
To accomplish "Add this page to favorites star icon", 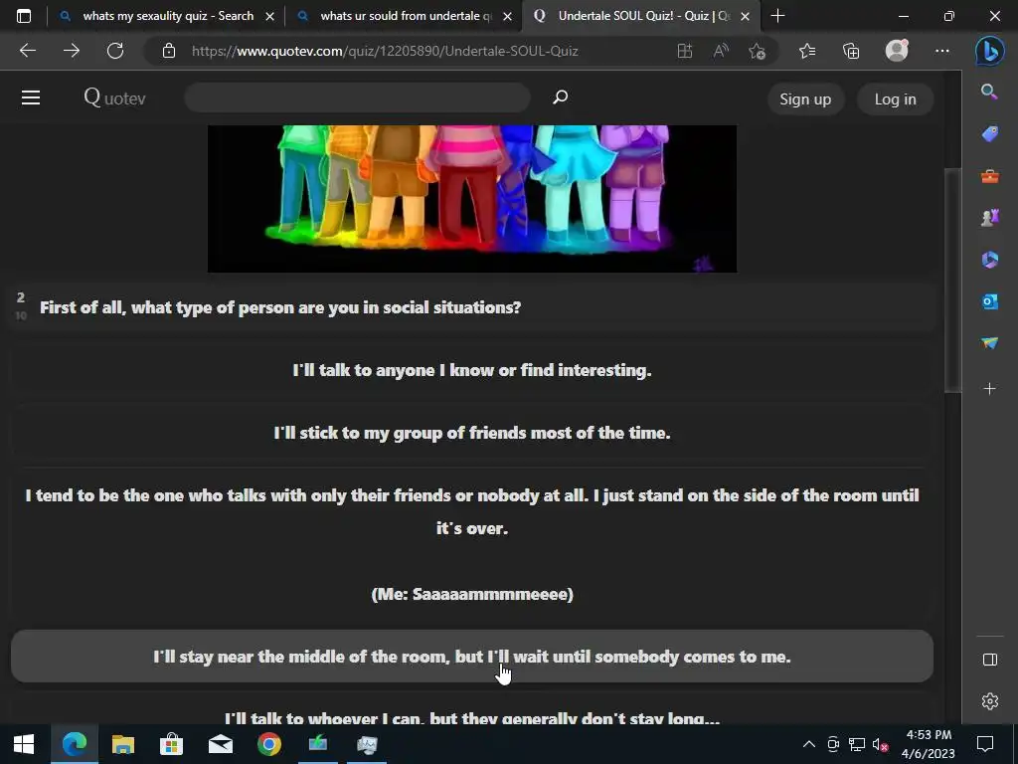I will tap(757, 51).
